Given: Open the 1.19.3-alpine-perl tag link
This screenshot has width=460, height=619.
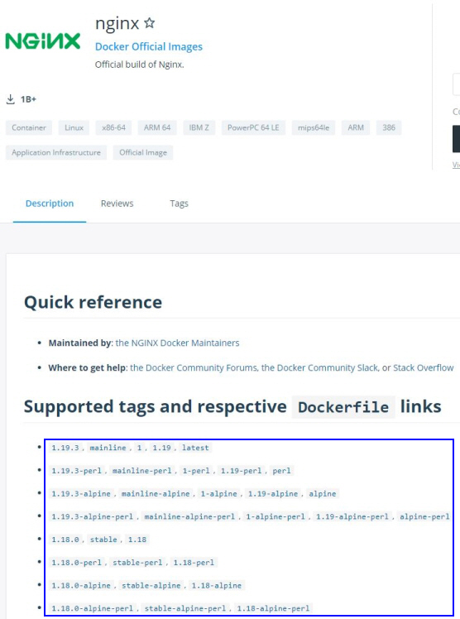Looking at the screenshot, I should tap(93, 516).
